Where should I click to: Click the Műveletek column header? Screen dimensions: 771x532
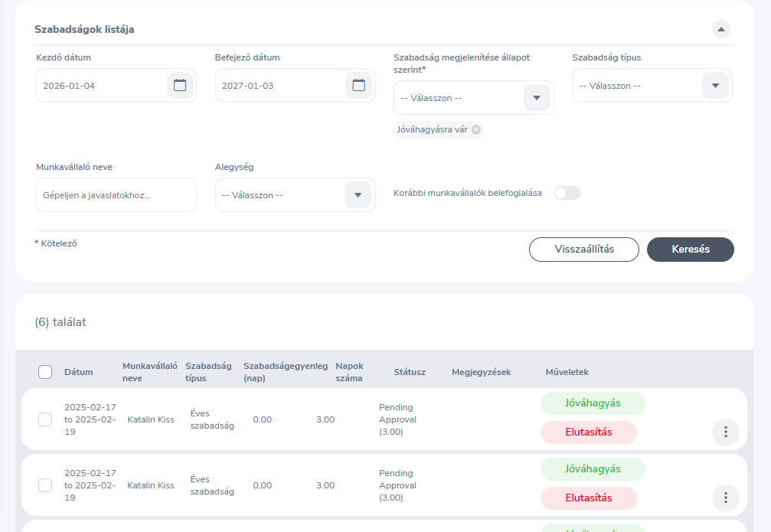click(x=567, y=372)
